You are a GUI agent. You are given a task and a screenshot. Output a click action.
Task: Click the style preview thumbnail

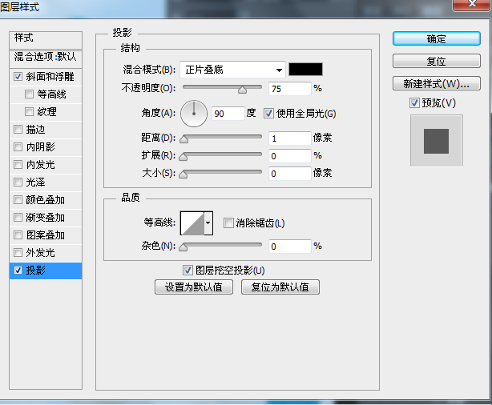436,140
